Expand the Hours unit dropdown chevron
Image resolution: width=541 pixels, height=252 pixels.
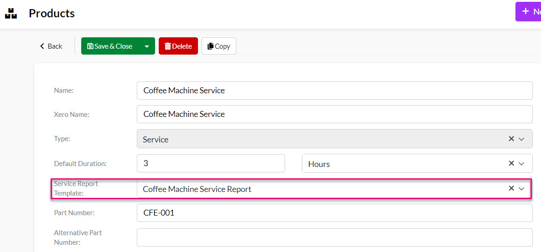tap(521, 163)
